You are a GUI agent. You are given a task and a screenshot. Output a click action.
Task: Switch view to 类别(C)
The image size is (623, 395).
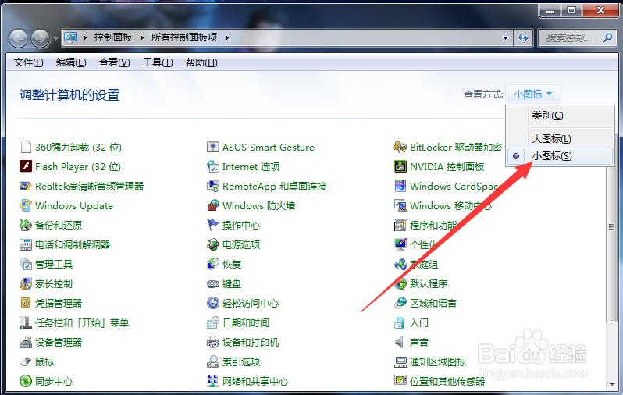(x=561, y=116)
